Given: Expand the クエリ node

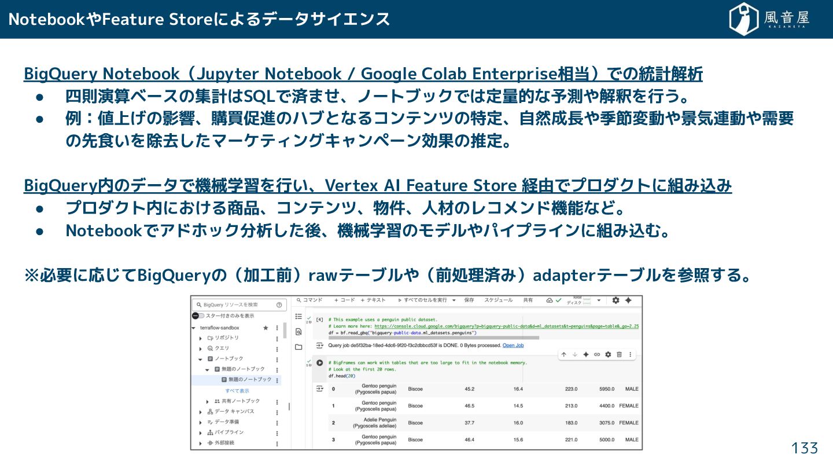Looking at the screenshot, I should point(201,349).
